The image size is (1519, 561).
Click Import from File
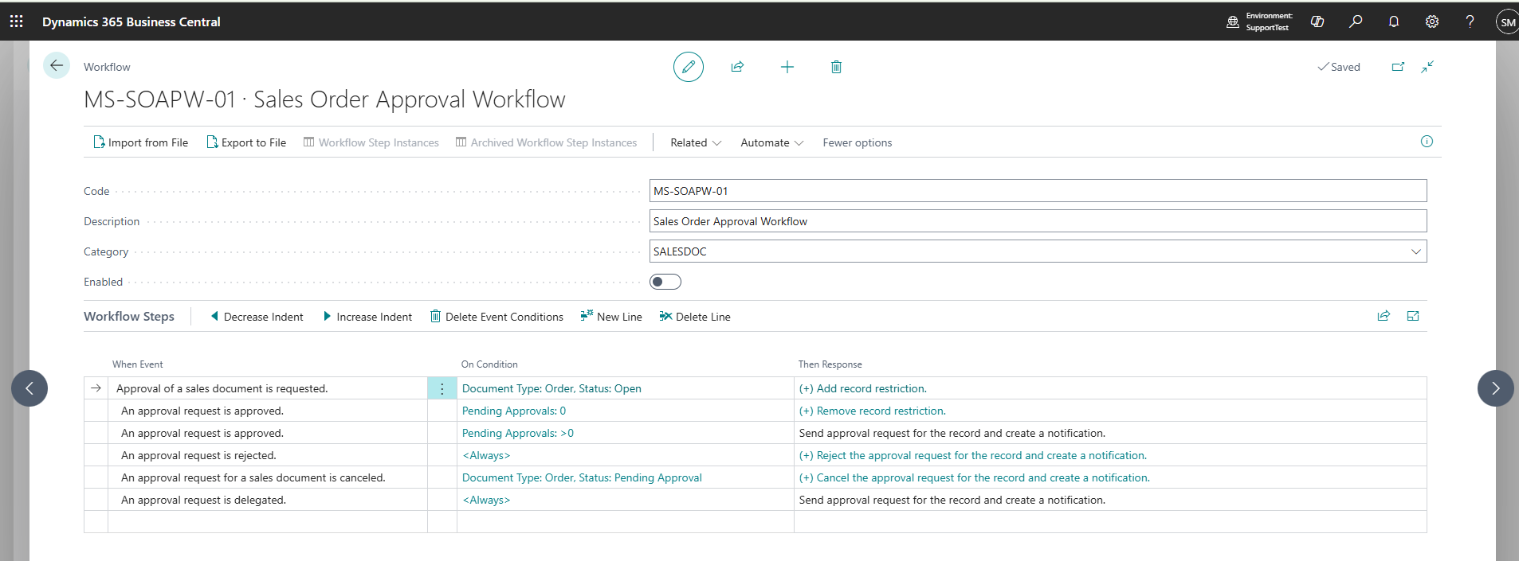(141, 142)
